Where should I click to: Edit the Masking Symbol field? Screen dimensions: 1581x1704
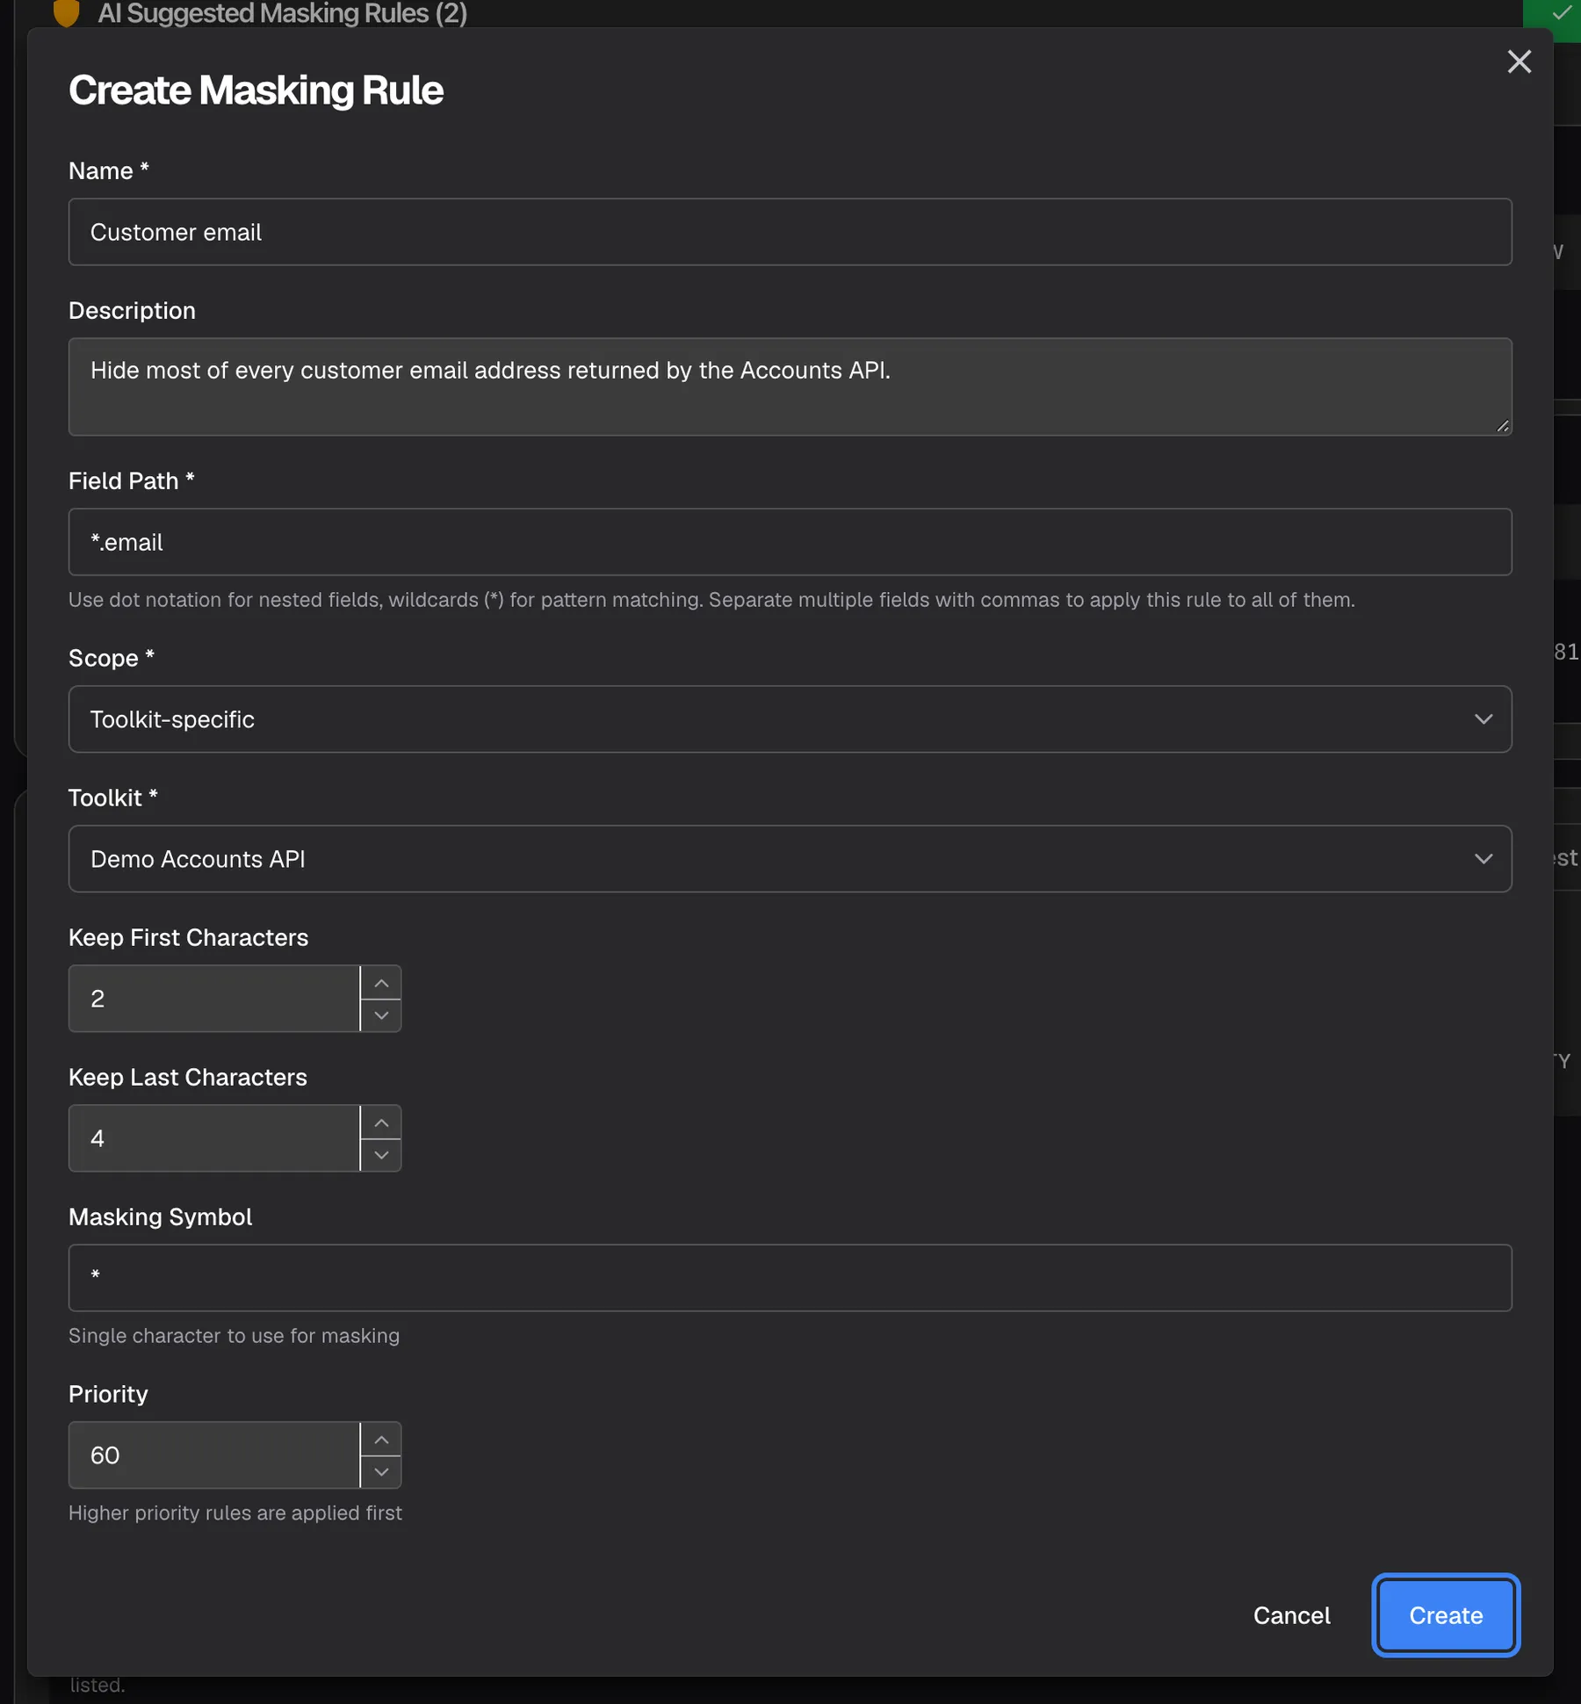[790, 1278]
